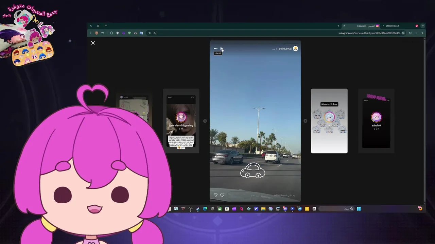Open the story more options menu
This screenshot has width=435, height=244.
coord(215,48)
